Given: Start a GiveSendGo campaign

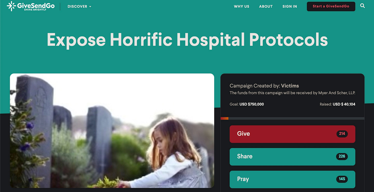Looking at the screenshot, I should pos(331,6).
